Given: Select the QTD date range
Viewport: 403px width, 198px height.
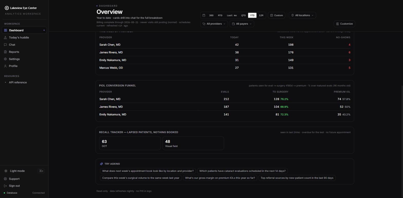Looking at the screenshot, I should (x=243, y=15).
